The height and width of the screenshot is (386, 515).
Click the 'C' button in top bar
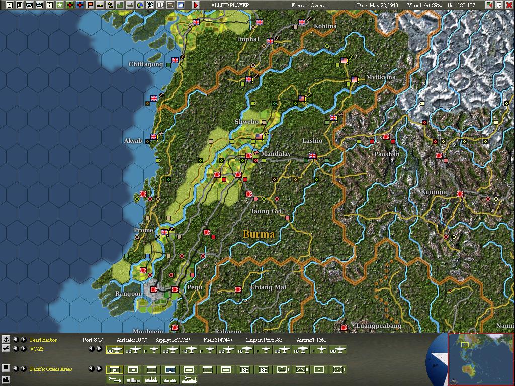499,5
